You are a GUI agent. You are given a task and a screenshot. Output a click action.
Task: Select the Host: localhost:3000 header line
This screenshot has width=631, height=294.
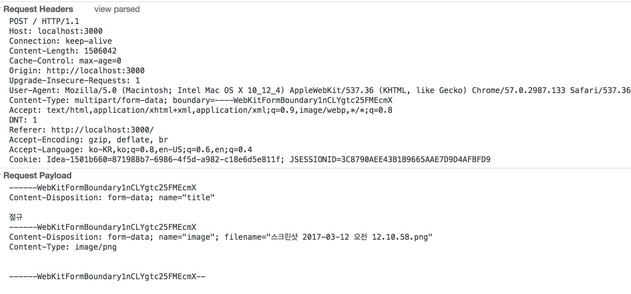56,31
